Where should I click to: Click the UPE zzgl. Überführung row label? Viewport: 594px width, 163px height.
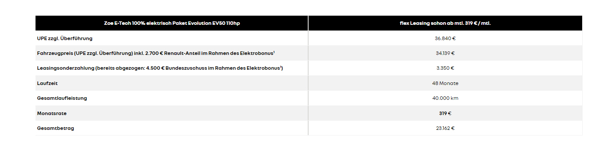click(65, 38)
